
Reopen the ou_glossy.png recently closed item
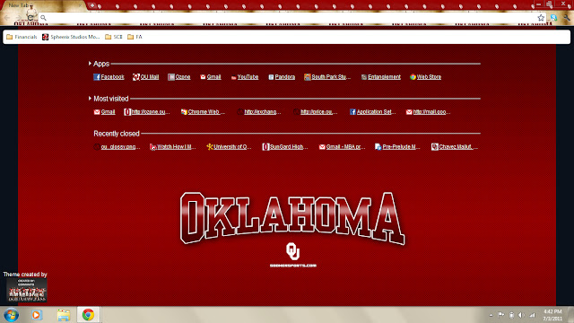pos(117,147)
